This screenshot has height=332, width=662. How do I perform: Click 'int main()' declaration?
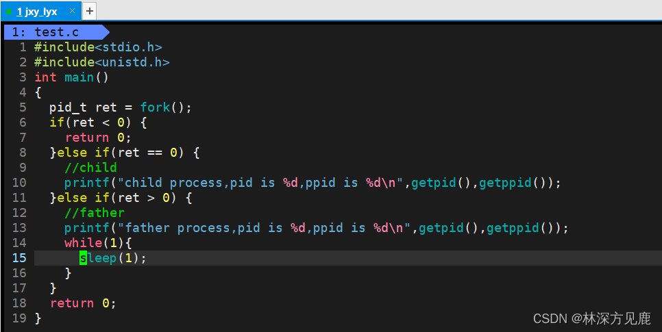tap(71, 77)
